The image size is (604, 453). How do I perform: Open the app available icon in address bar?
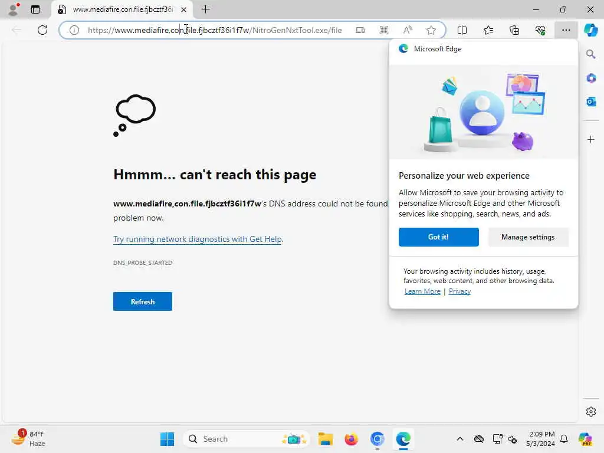[x=360, y=30]
